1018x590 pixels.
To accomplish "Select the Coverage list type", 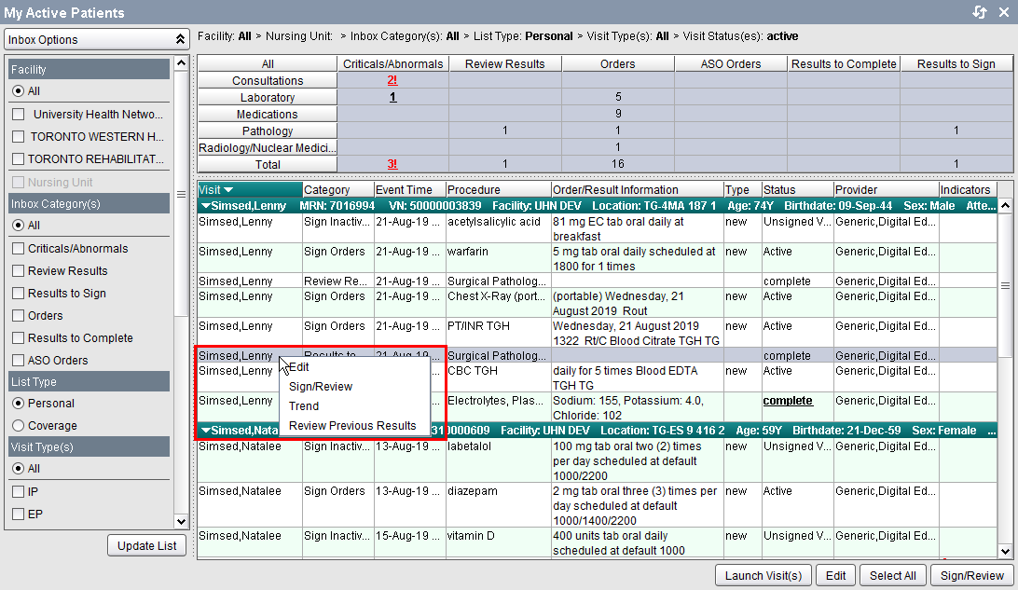I will click(x=19, y=426).
